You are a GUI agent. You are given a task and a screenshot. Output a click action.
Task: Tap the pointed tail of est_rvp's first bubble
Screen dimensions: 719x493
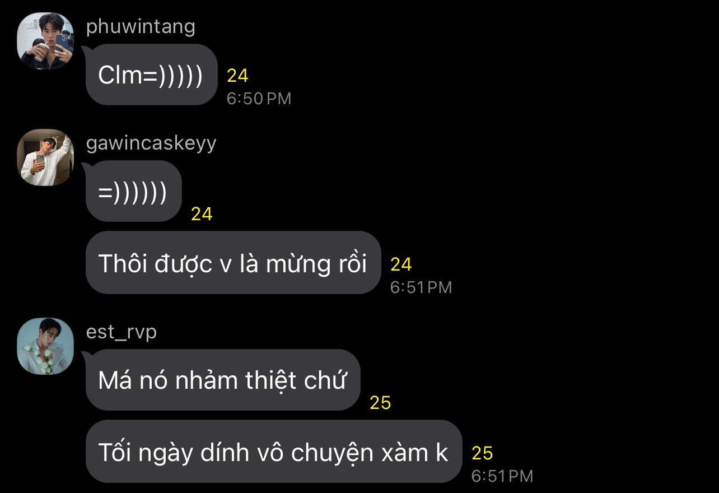tap(86, 355)
